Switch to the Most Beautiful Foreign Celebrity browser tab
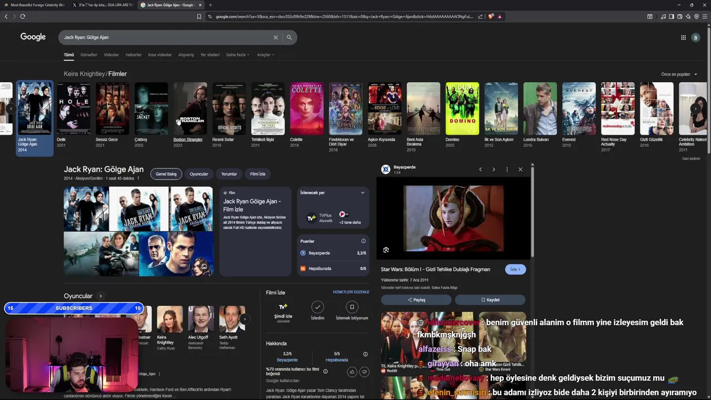711x400 pixels. (34, 5)
